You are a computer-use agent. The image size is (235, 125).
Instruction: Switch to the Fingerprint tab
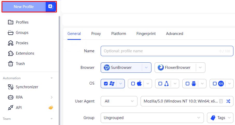click(146, 34)
